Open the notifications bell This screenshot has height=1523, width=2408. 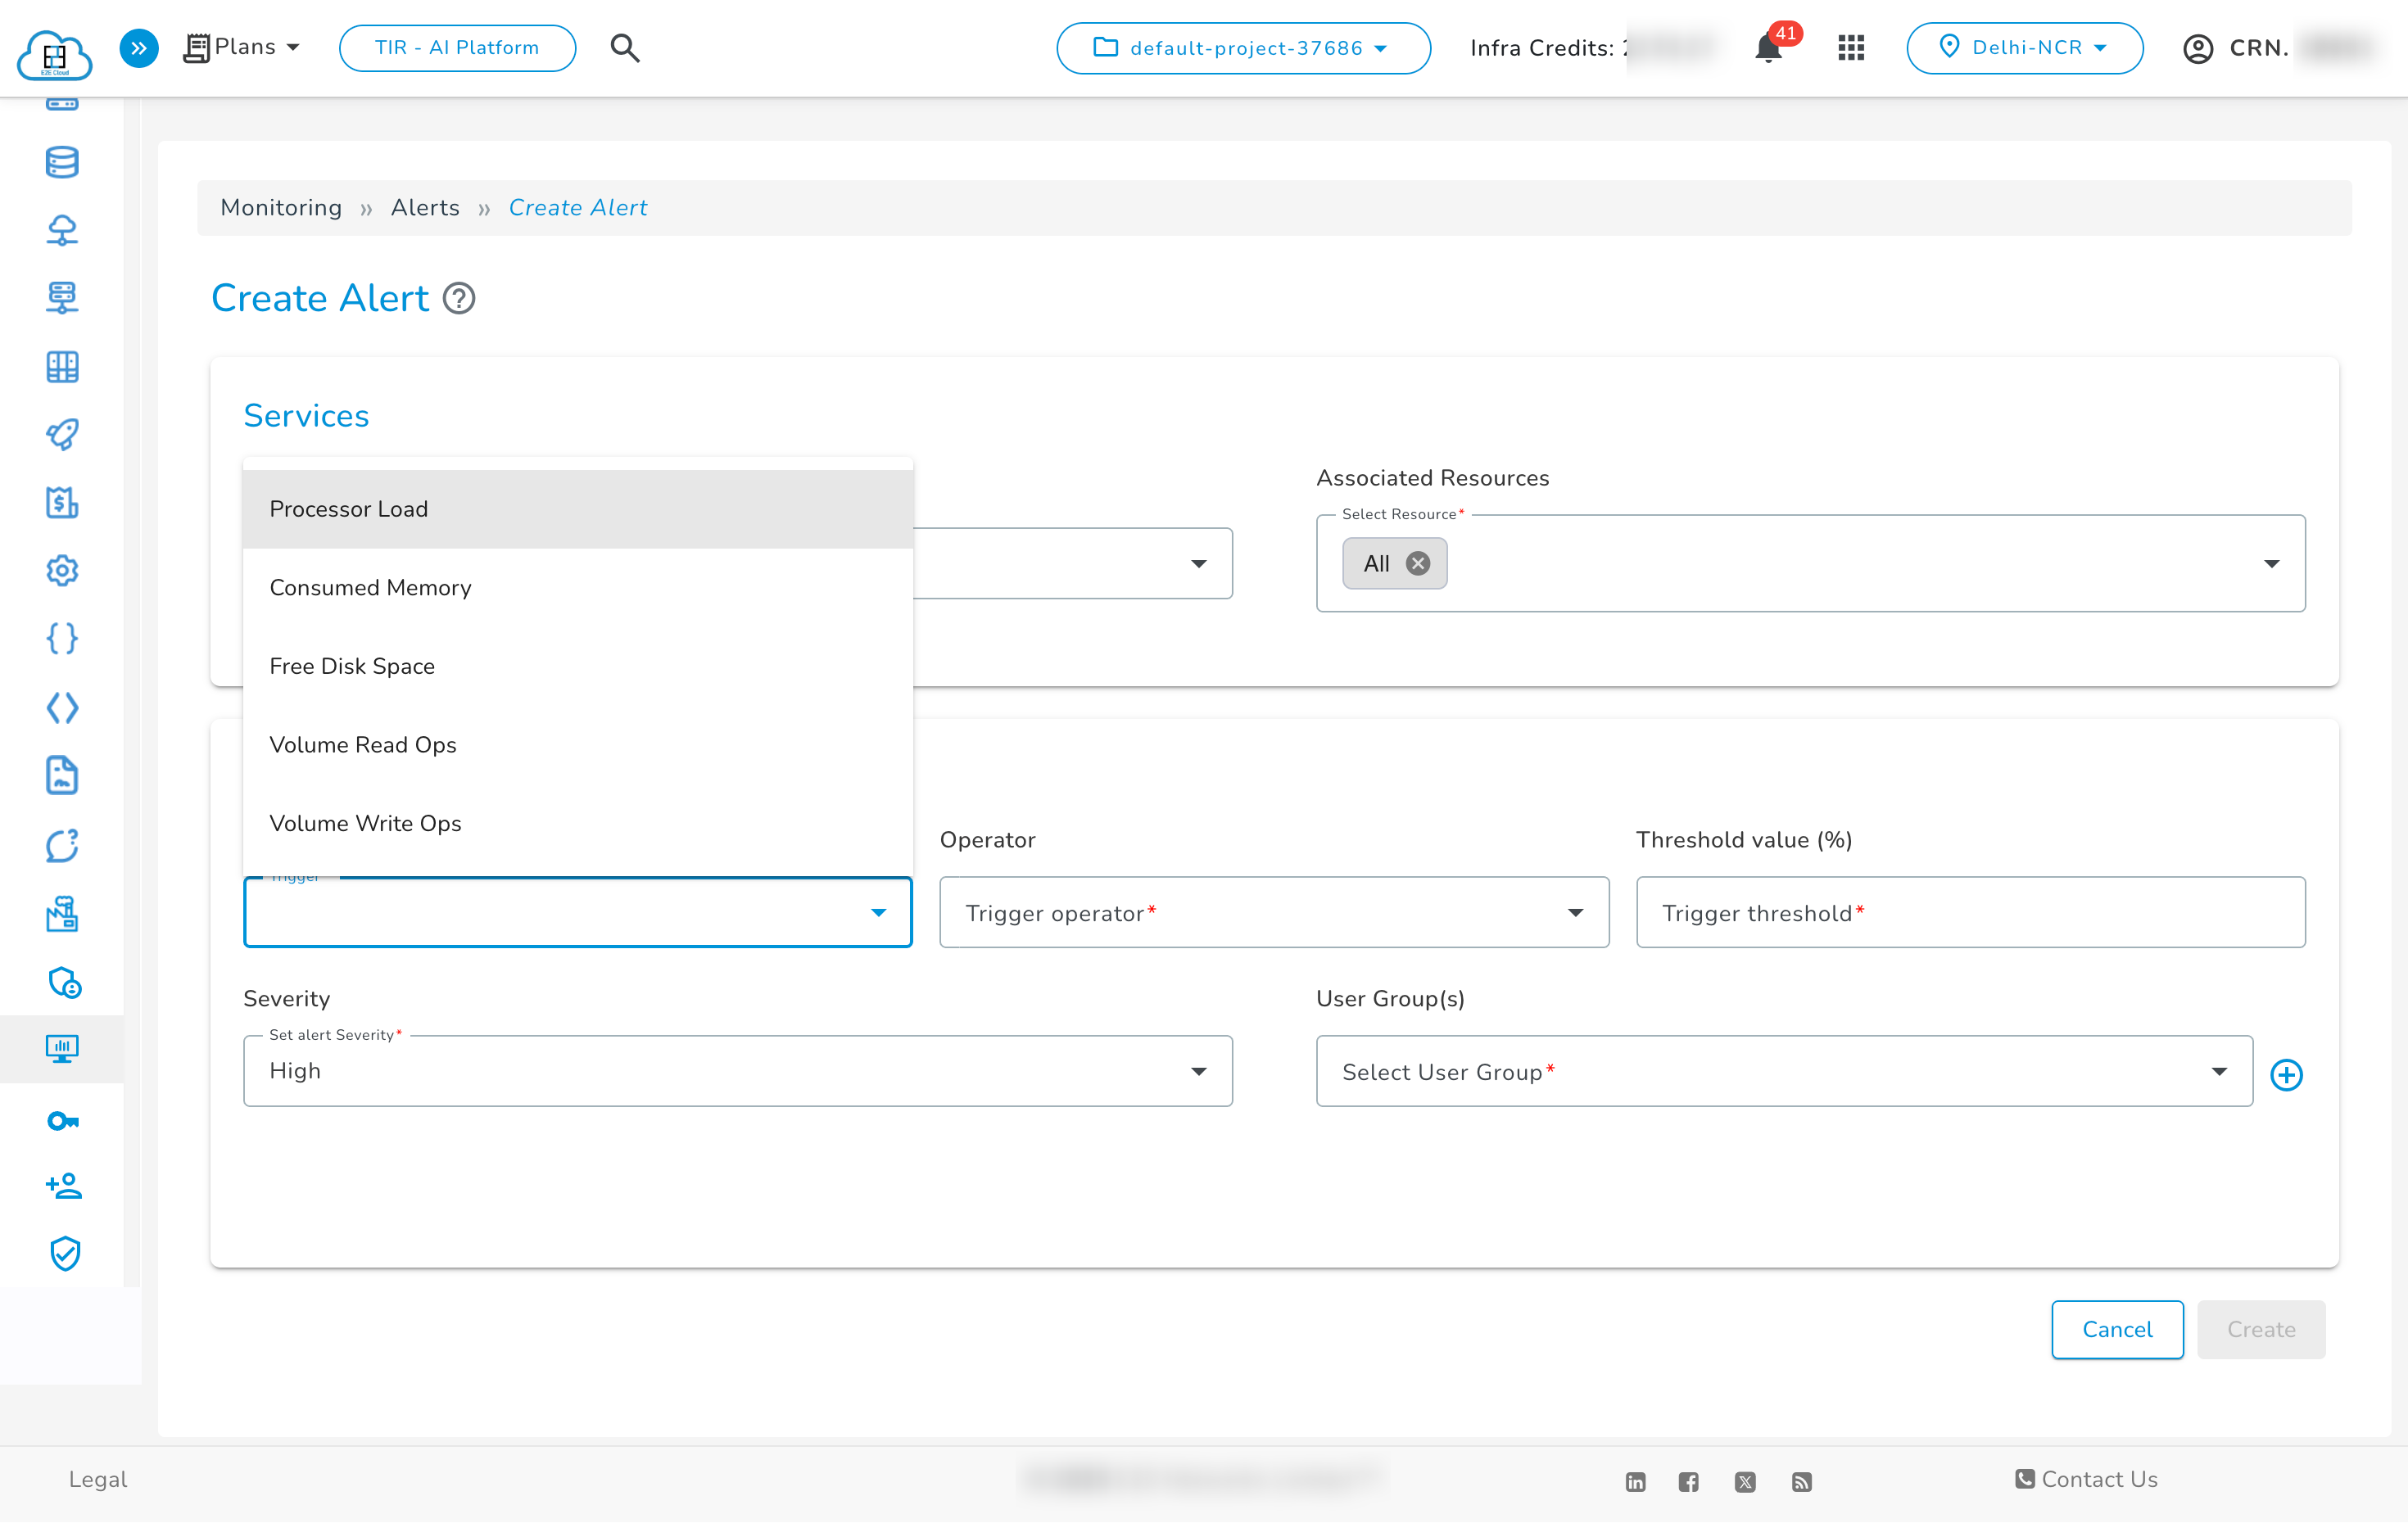[x=1768, y=47]
